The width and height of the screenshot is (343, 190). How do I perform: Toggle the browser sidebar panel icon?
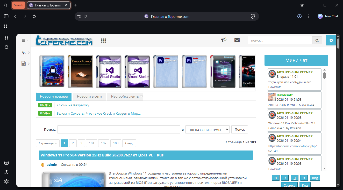pos(6,16)
